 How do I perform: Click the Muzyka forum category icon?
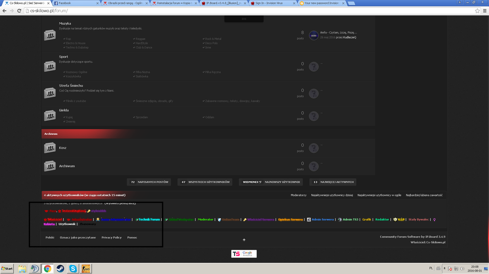(x=50, y=36)
